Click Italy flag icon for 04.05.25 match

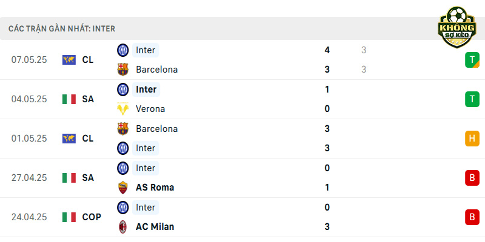pyautogui.click(x=69, y=99)
